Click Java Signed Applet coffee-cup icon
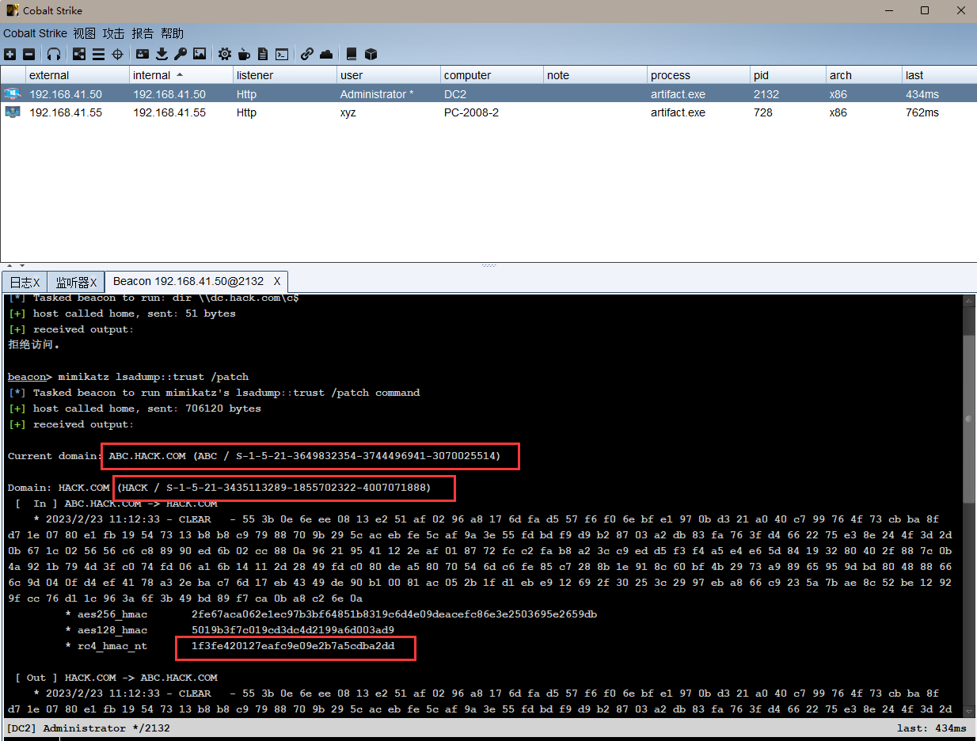This screenshot has height=741, width=977. click(244, 54)
